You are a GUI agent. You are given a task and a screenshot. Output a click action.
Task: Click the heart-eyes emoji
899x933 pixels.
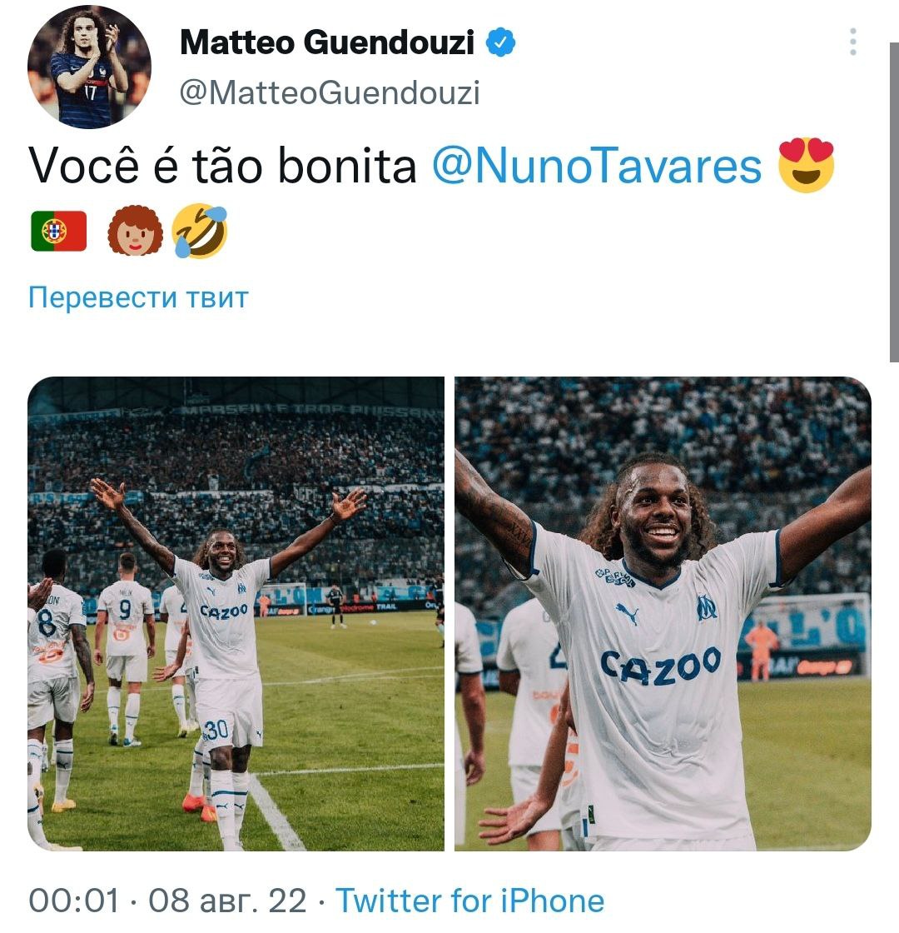click(807, 165)
